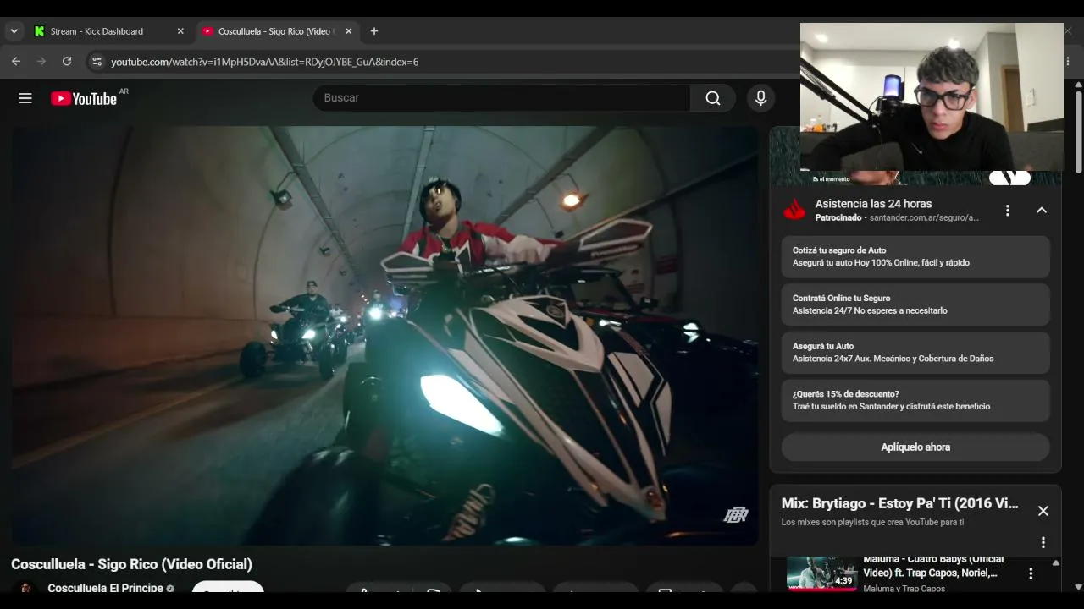Close the Stream - Kick Dashboard tab

180,31
